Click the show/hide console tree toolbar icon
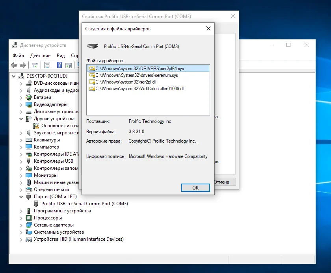 click(35, 65)
